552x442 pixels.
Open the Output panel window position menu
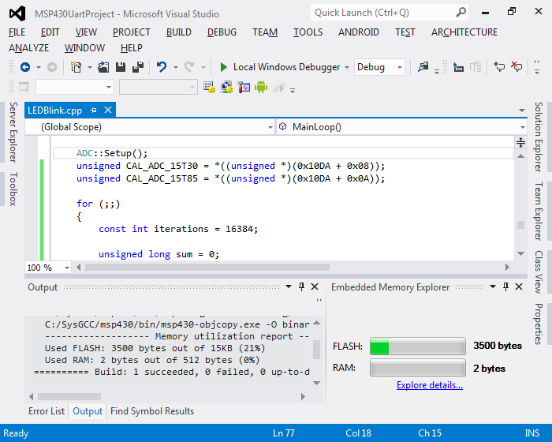click(289, 287)
